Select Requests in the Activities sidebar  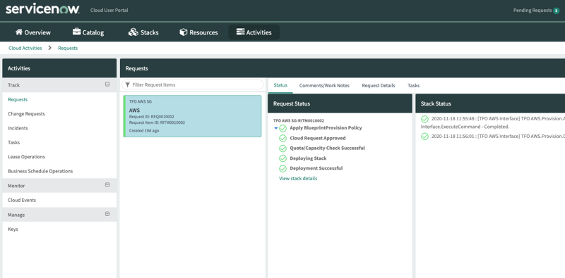coord(18,99)
